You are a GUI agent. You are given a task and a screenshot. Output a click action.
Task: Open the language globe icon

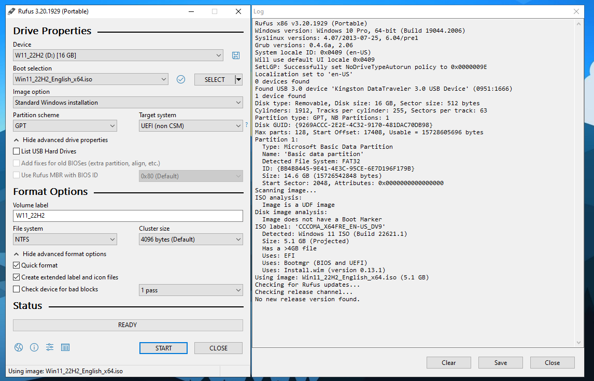coord(19,347)
